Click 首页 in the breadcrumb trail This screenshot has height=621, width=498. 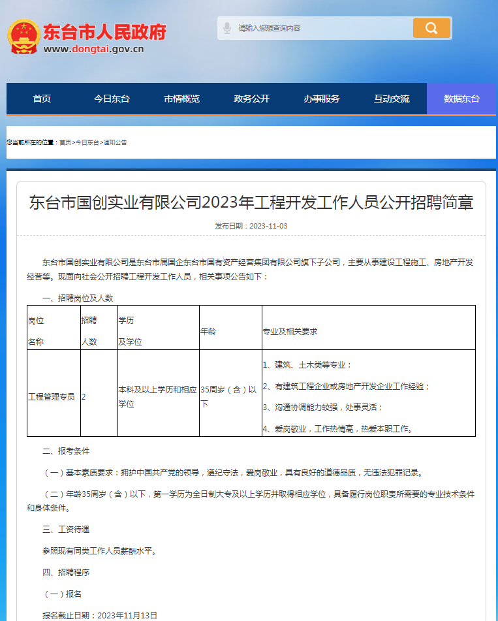pos(65,142)
